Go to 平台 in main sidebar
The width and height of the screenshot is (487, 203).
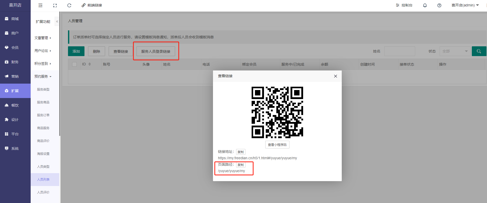tap(15, 134)
